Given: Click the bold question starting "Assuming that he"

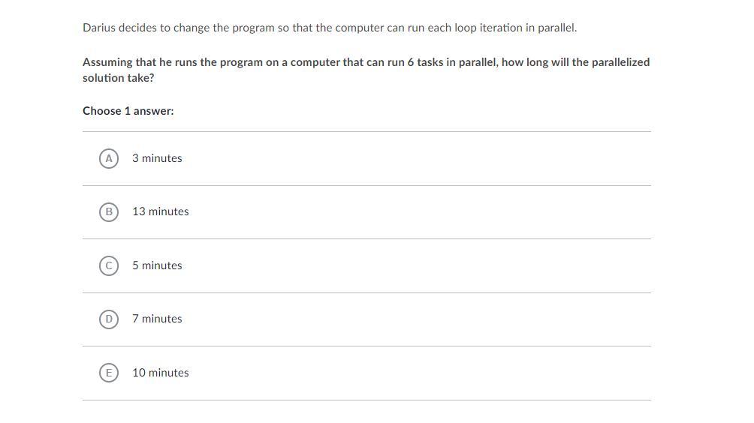Looking at the screenshot, I should click(366, 70).
